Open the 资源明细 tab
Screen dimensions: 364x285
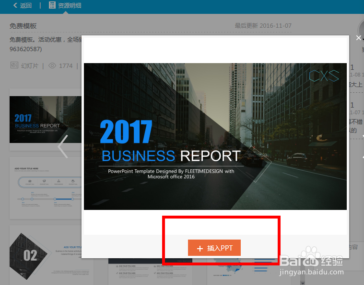[65, 5]
